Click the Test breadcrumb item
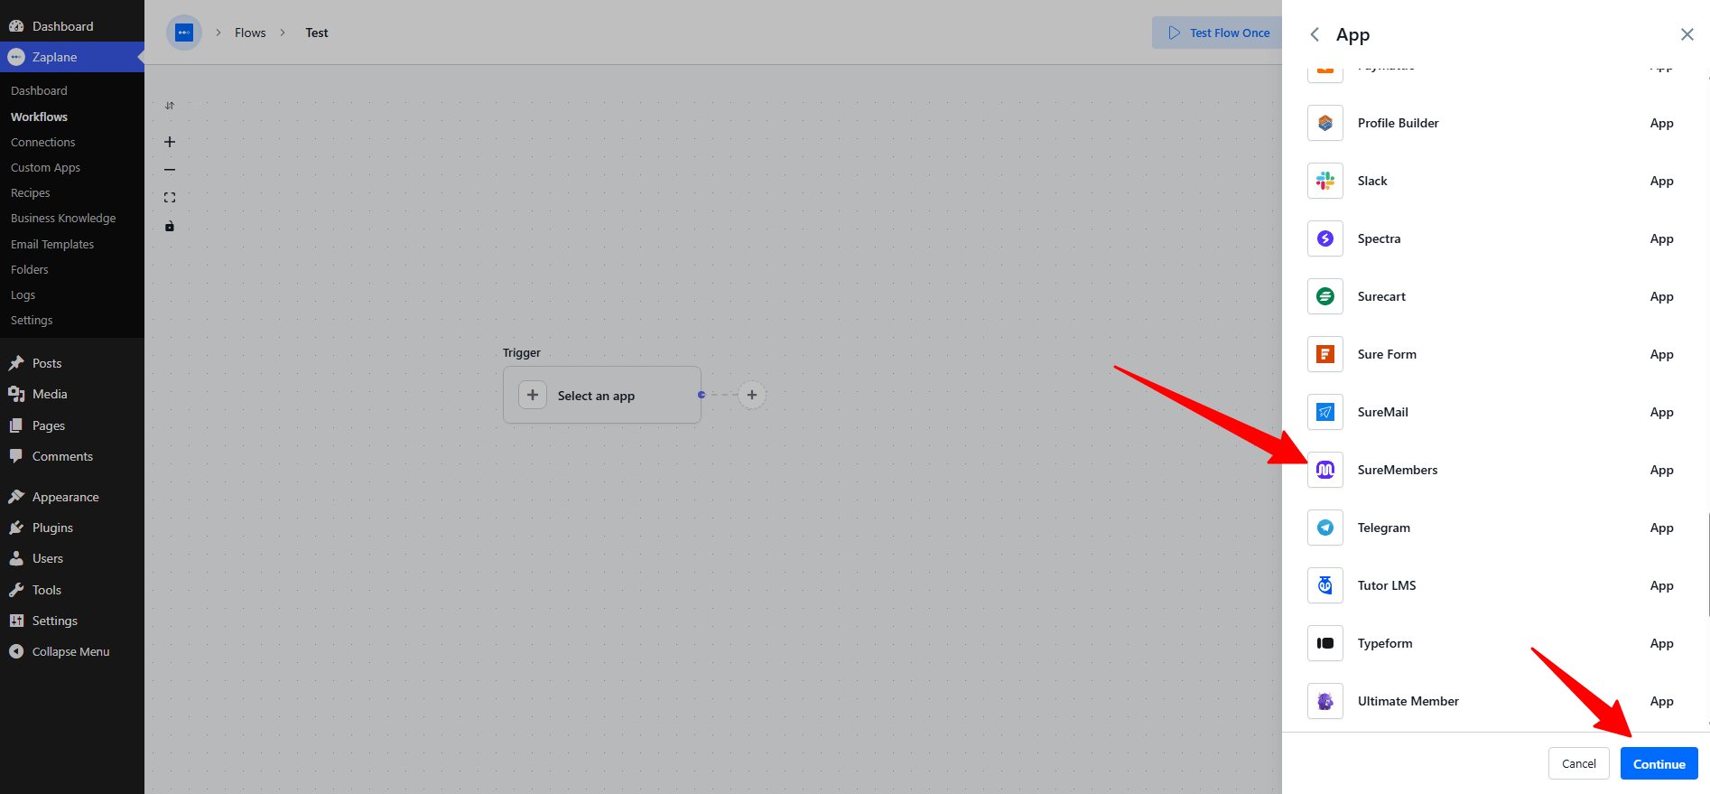This screenshot has height=794, width=1710. [x=317, y=33]
